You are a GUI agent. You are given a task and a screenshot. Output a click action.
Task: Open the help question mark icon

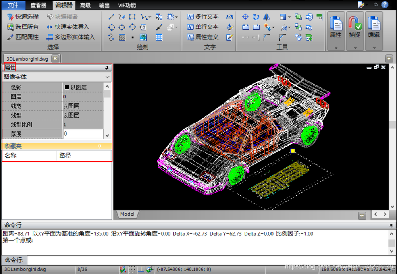pos(385,4)
